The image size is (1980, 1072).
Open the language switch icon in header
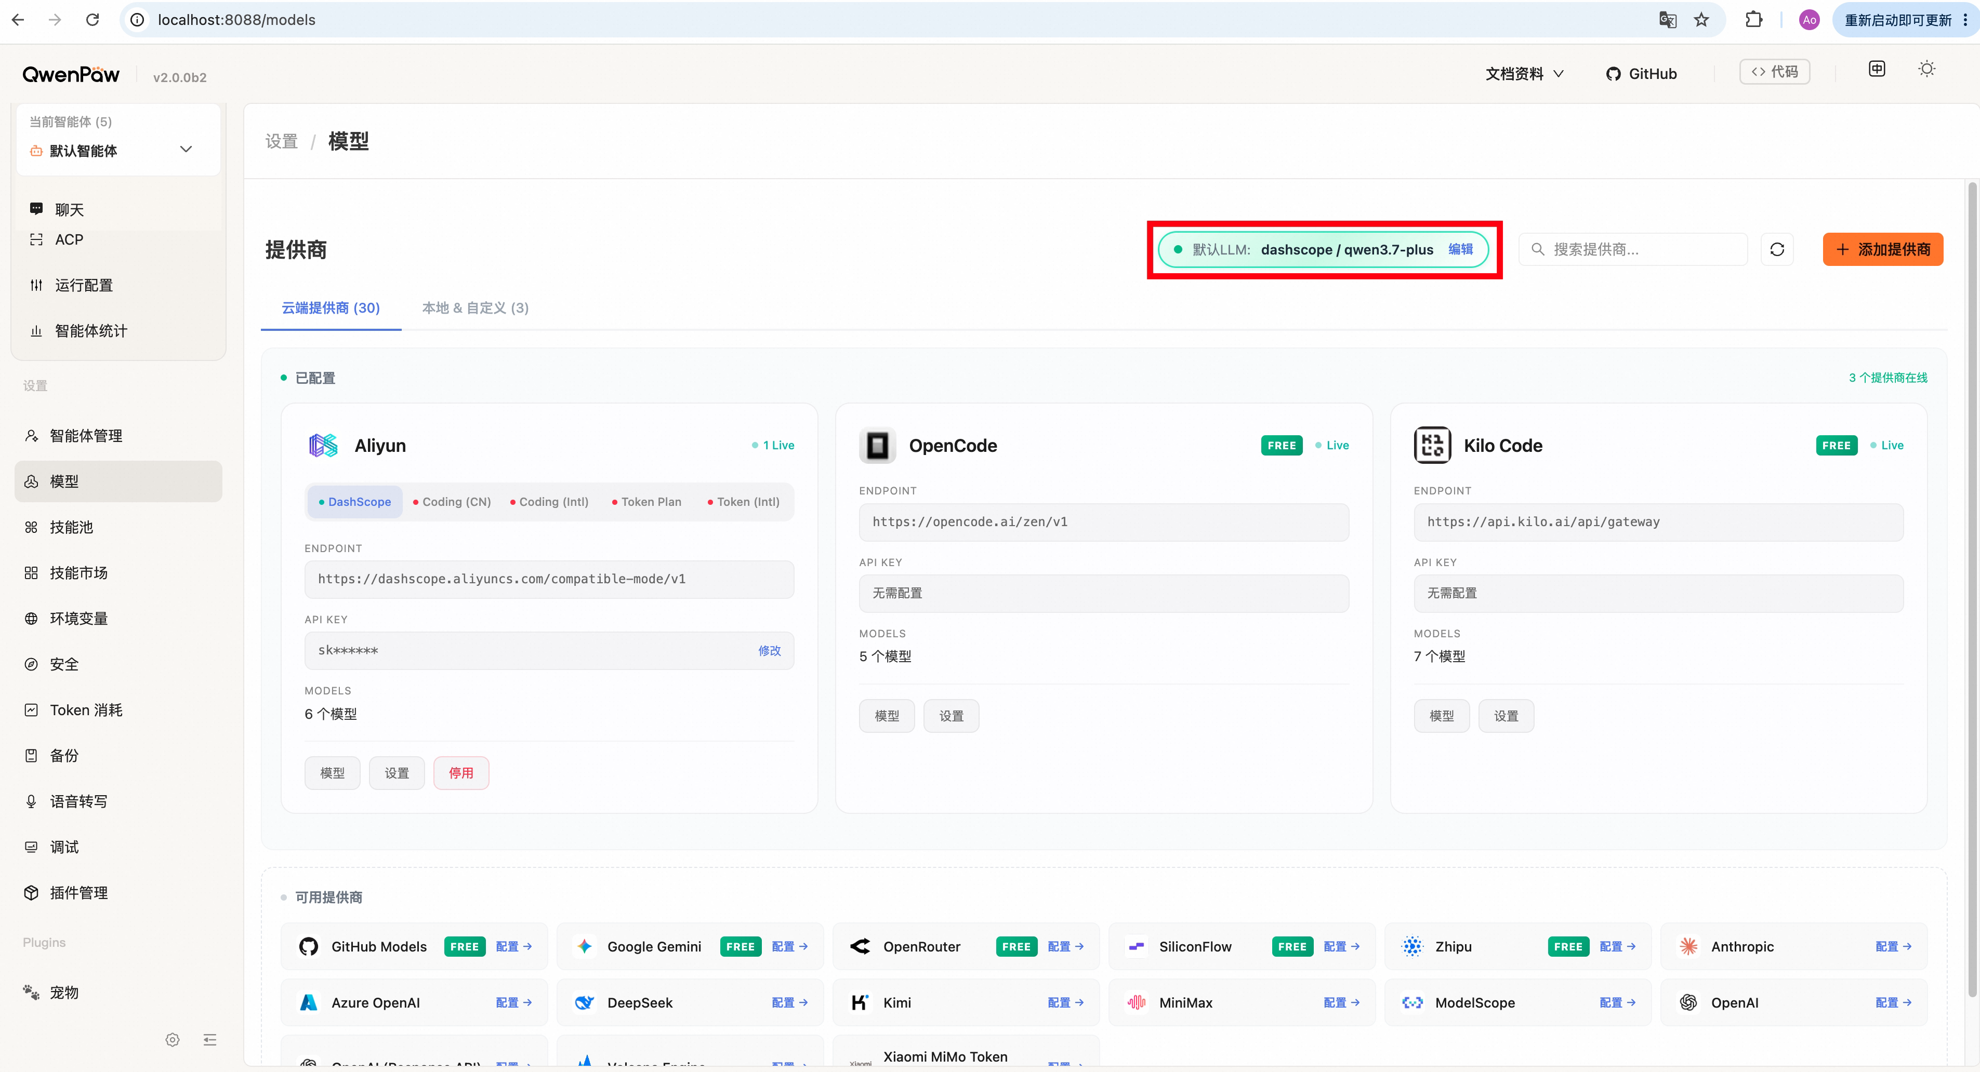click(1877, 69)
